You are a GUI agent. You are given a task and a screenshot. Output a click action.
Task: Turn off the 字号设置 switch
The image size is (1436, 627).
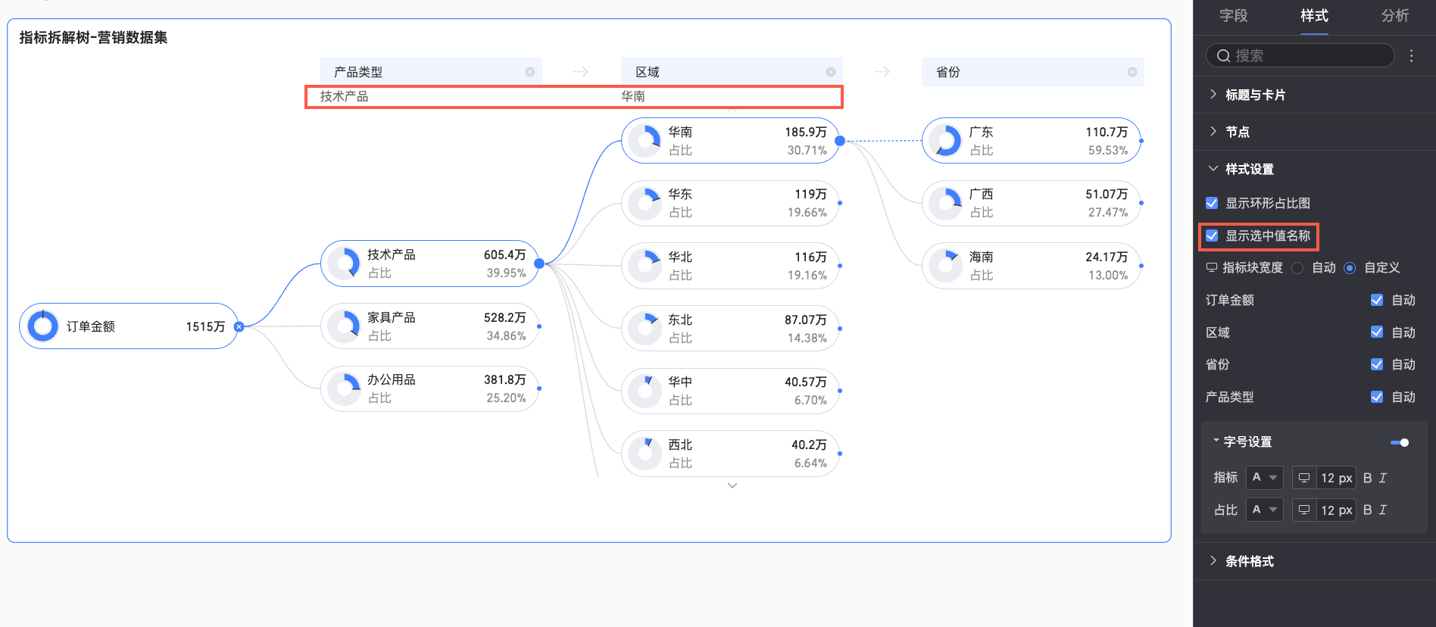click(x=1400, y=442)
